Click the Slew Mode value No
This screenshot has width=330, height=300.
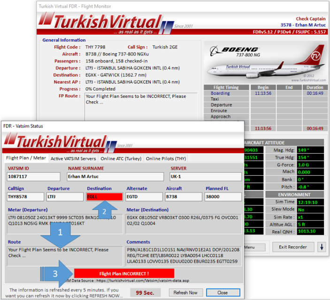[x=310, y=210]
